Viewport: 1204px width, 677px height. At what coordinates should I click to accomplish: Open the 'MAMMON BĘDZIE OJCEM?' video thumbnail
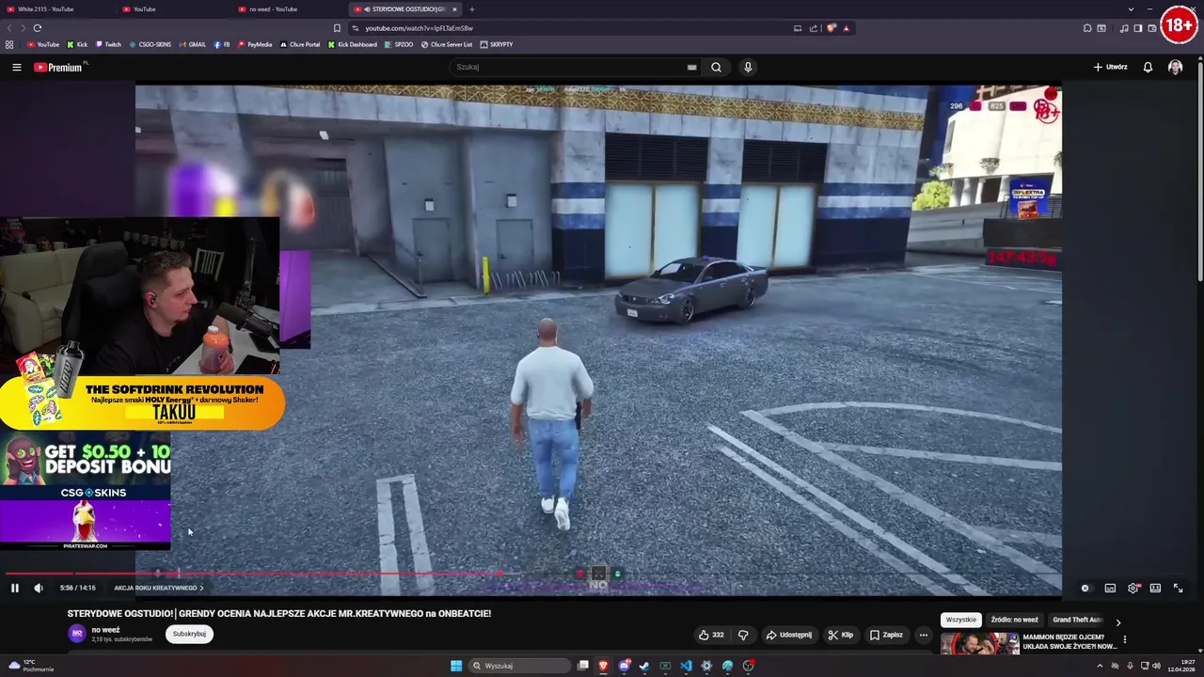[980, 644]
